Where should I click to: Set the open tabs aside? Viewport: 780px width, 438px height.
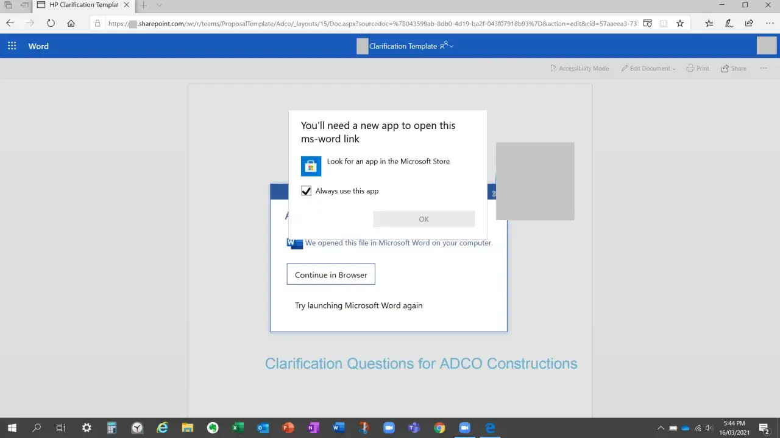click(24, 5)
